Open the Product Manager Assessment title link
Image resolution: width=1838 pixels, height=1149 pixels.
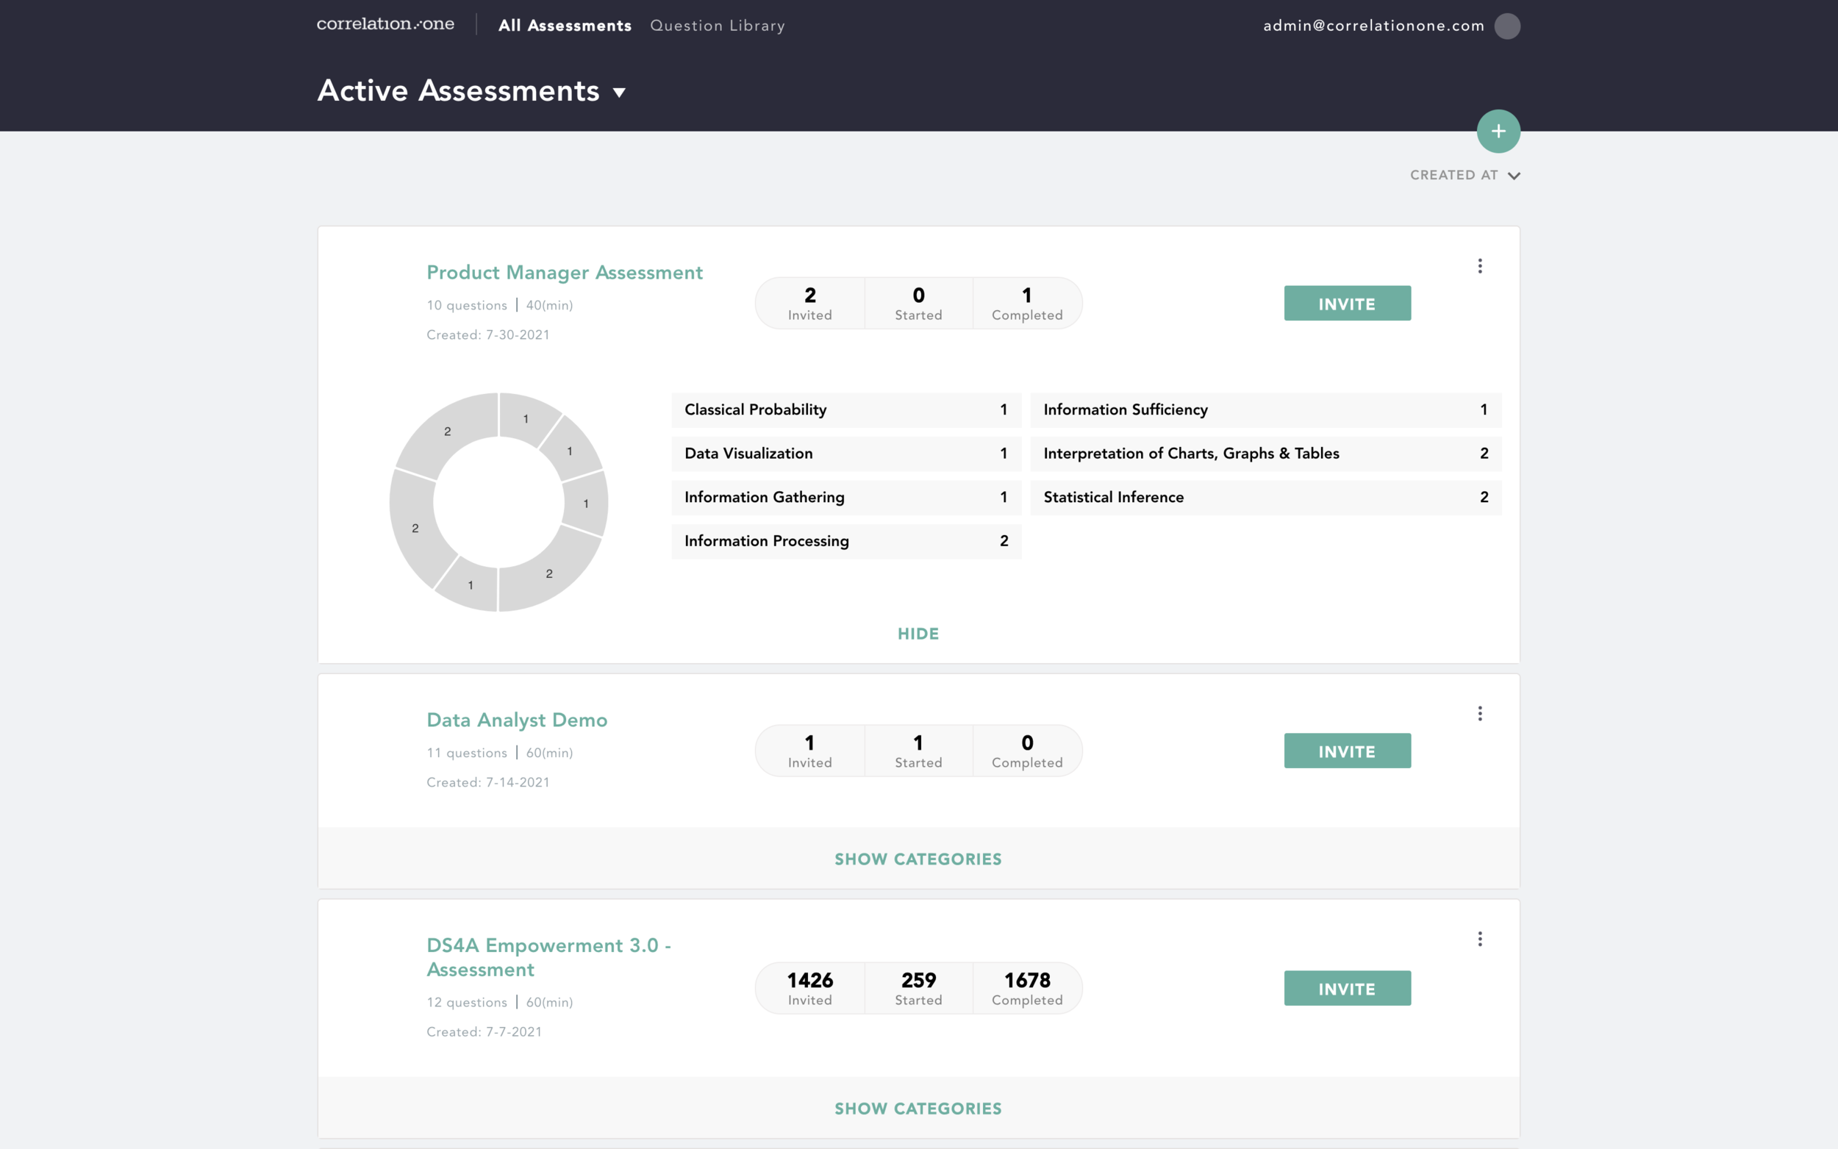[x=564, y=273]
